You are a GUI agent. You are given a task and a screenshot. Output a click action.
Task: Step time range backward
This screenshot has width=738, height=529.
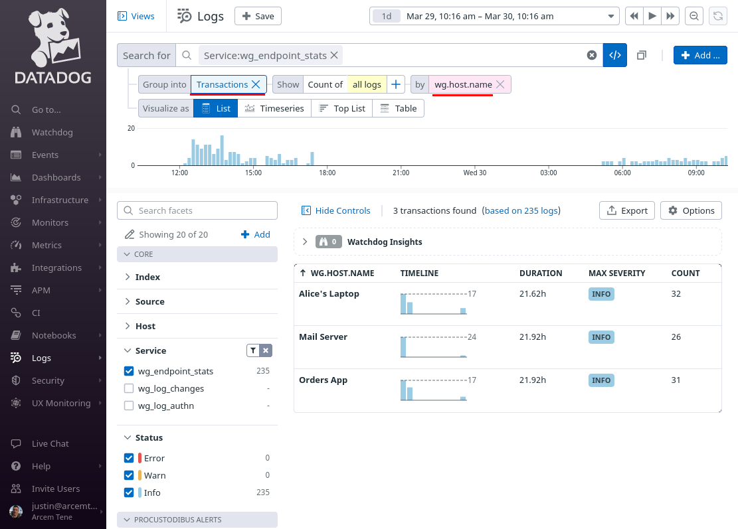(634, 16)
